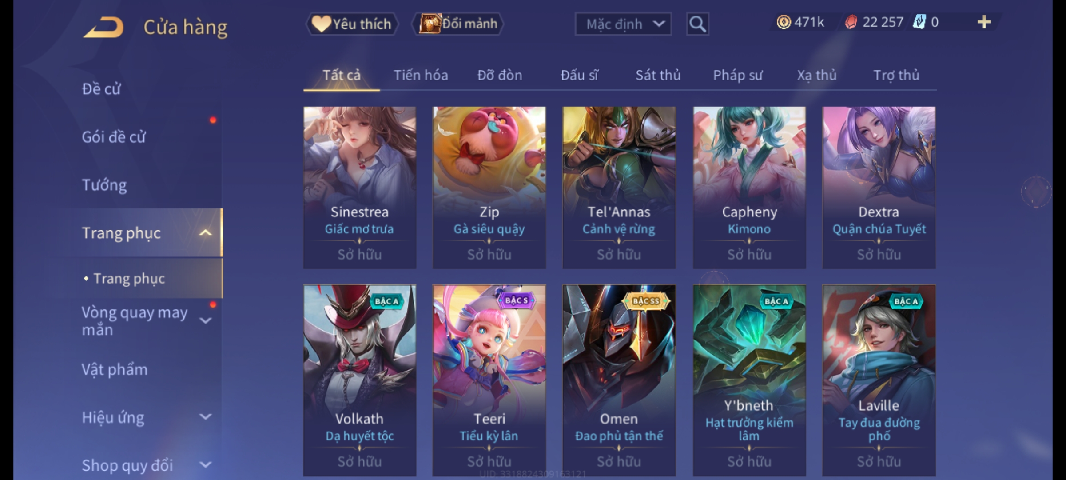
Task: Select the Sát thủ tab
Action: 658,75
